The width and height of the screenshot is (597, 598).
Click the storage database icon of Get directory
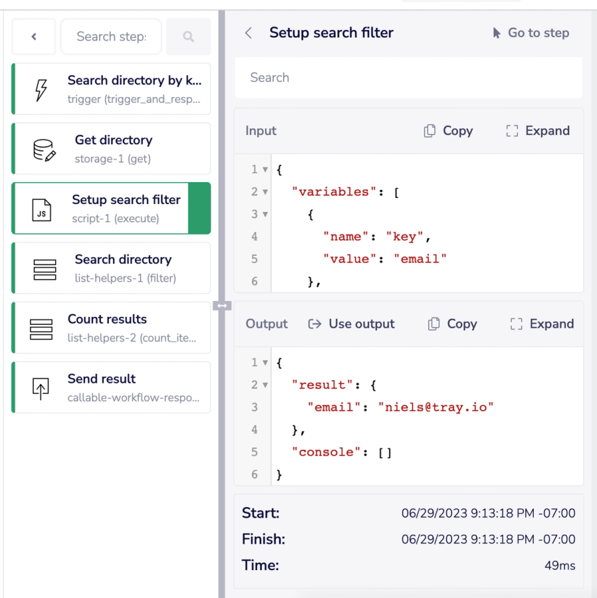point(44,150)
